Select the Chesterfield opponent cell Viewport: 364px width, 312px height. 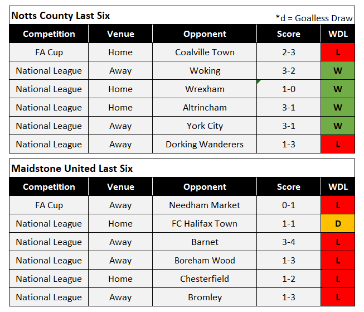(205, 279)
